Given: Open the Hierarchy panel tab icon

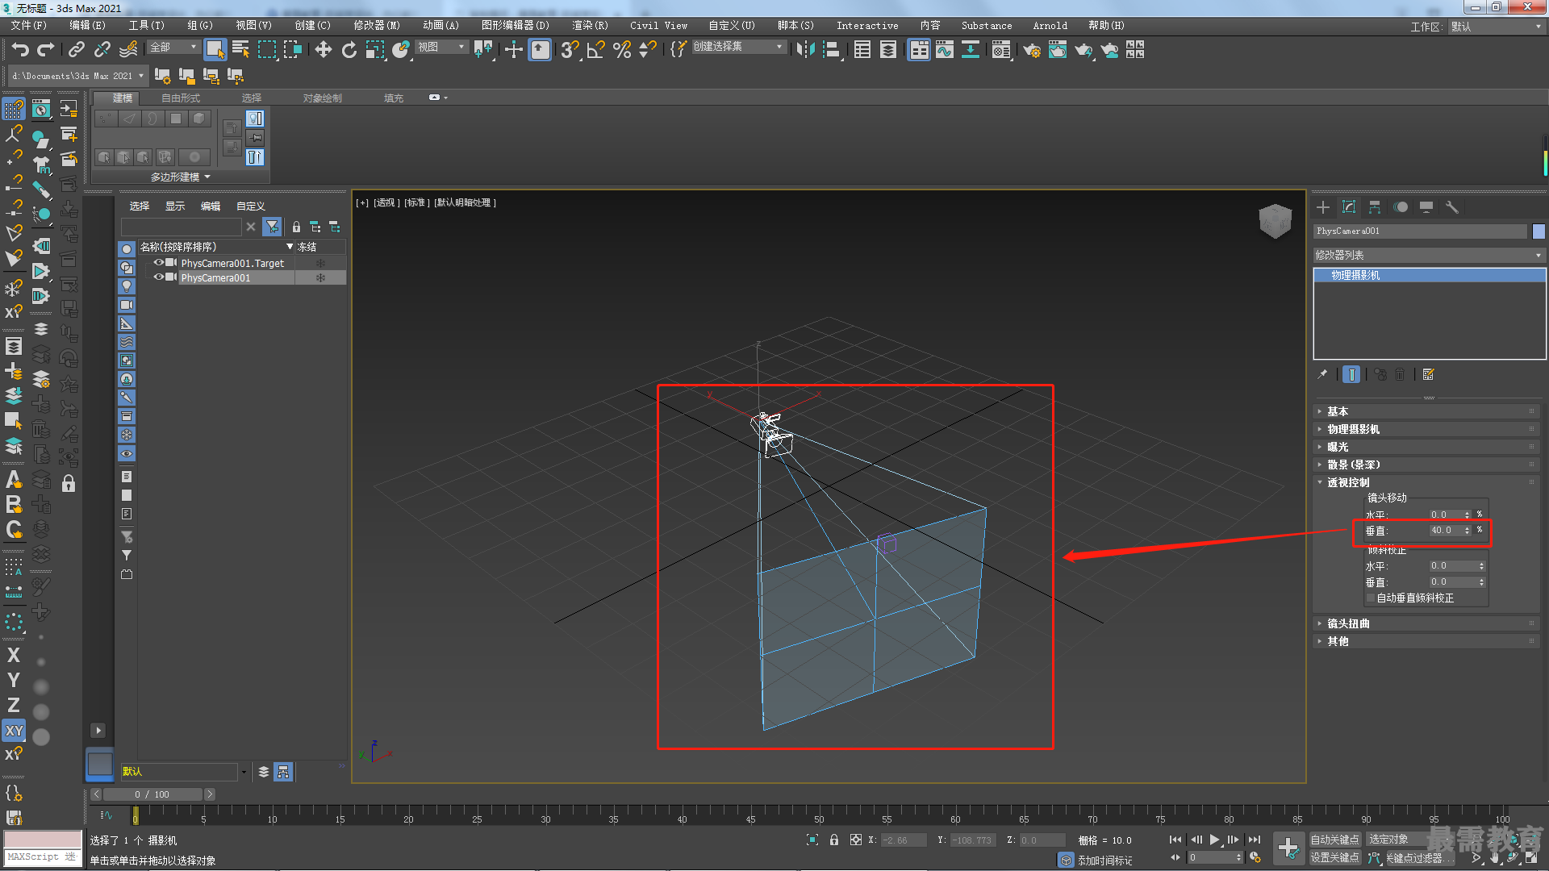Looking at the screenshot, I should pyautogui.click(x=1375, y=207).
